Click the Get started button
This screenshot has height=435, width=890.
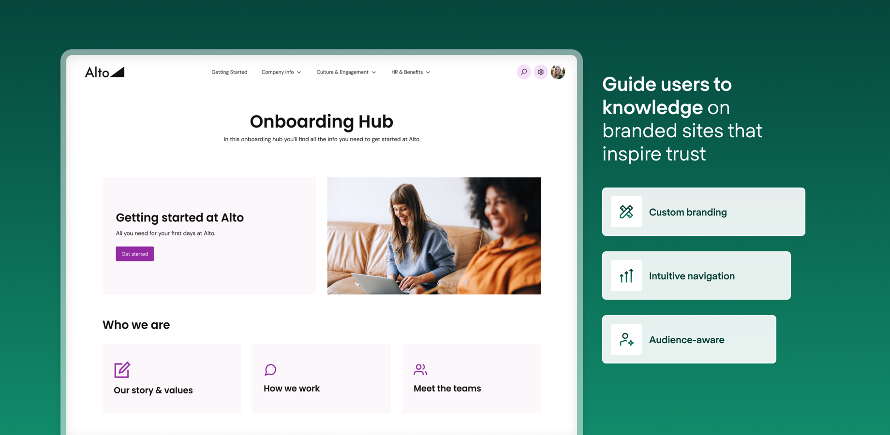pyautogui.click(x=134, y=254)
